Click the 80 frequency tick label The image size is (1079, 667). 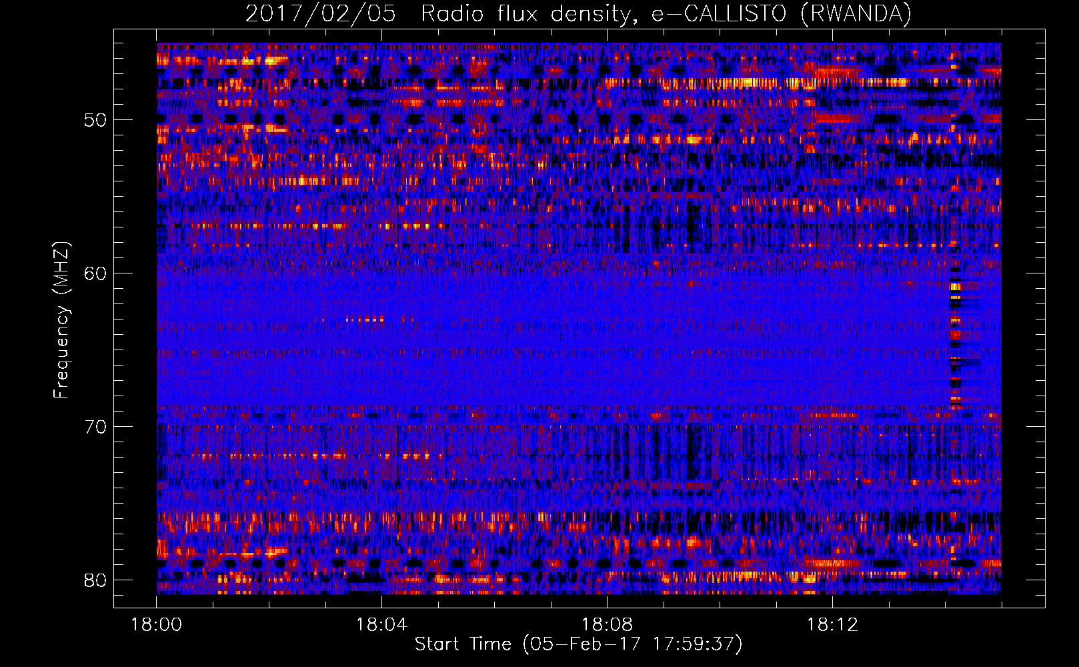coord(95,580)
